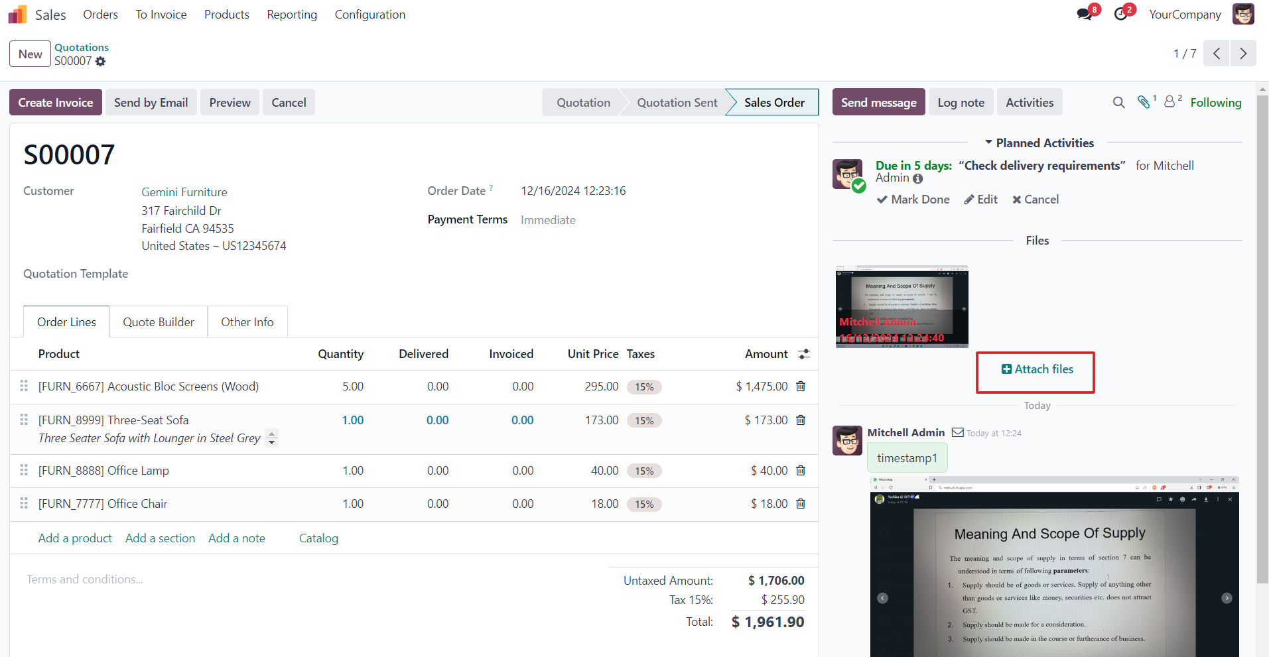The width and height of the screenshot is (1269, 657).
Task: Click Log note
Action: 961,102
